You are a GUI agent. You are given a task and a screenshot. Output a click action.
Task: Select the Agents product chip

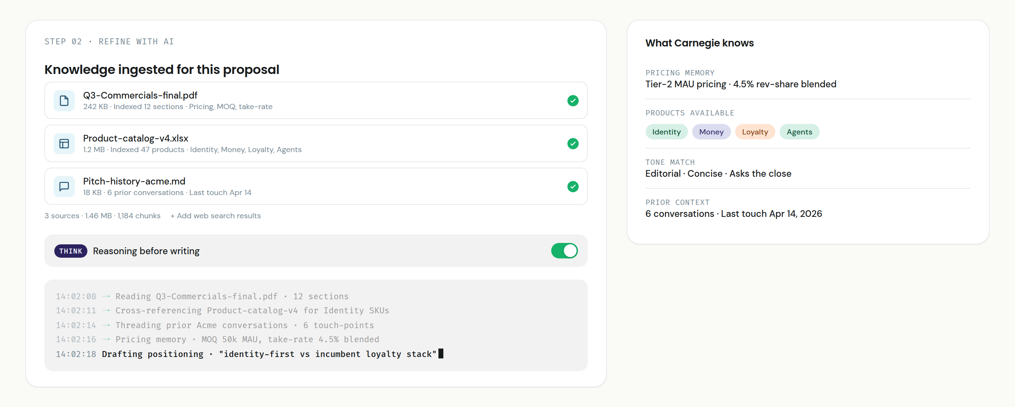[x=799, y=132]
